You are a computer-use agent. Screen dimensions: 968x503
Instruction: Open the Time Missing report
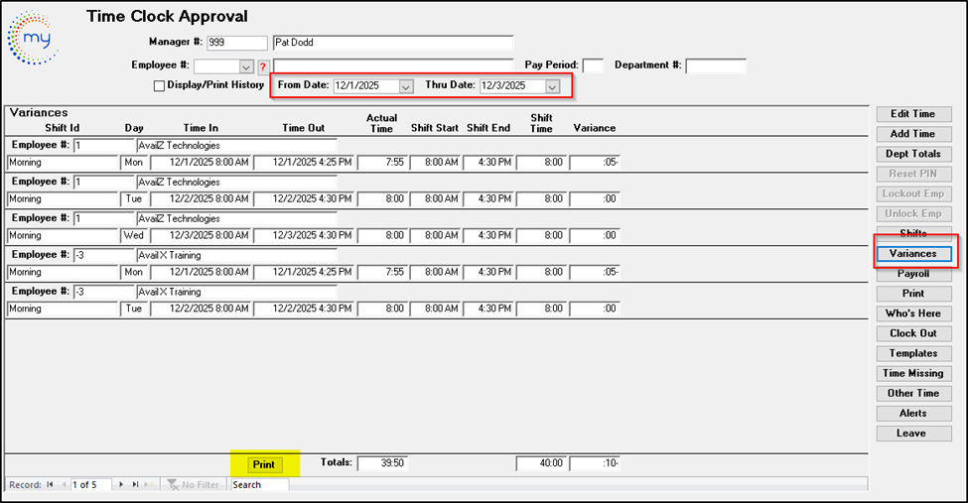913,373
